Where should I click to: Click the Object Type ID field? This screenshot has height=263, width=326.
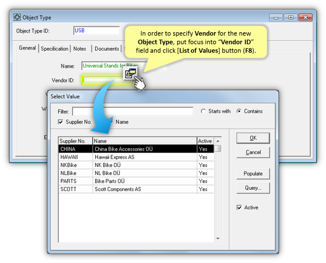(x=96, y=31)
